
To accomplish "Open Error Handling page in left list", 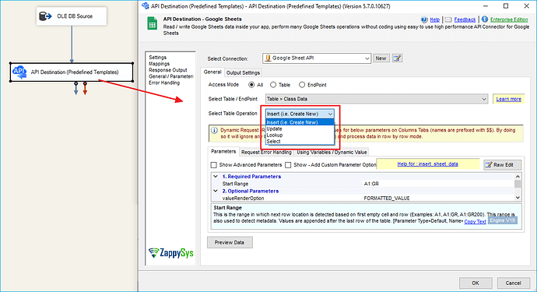I will click(x=164, y=83).
